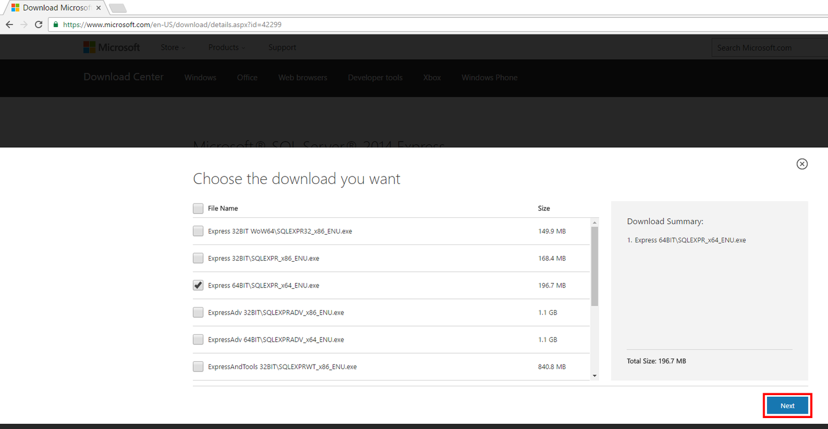Viewport: 828px width, 429px height.
Task: Click the Microsoft logo
Action: click(x=112, y=47)
